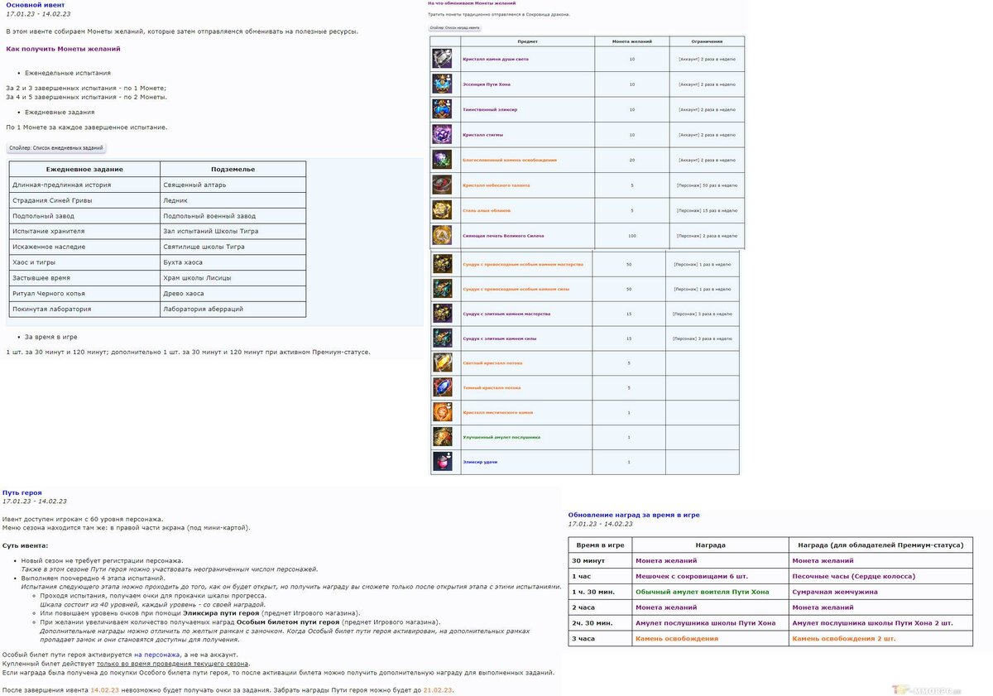
Task: Click the Подземелье column header
Action: pyautogui.click(x=233, y=169)
